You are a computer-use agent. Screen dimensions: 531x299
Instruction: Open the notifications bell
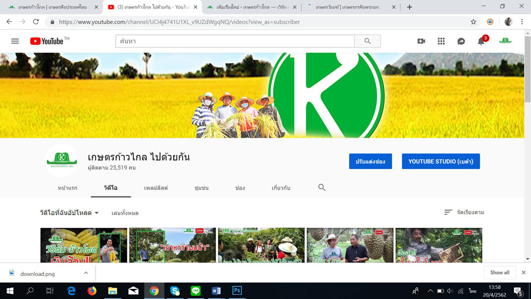click(481, 41)
